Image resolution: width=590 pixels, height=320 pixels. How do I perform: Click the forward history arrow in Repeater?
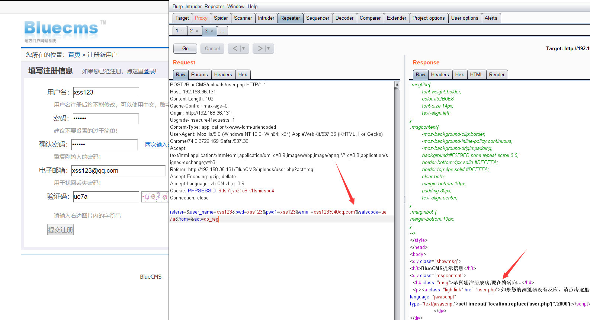(260, 48)
